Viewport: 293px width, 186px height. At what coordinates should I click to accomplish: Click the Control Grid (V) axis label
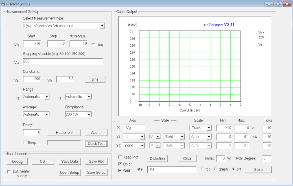[190, 110]
